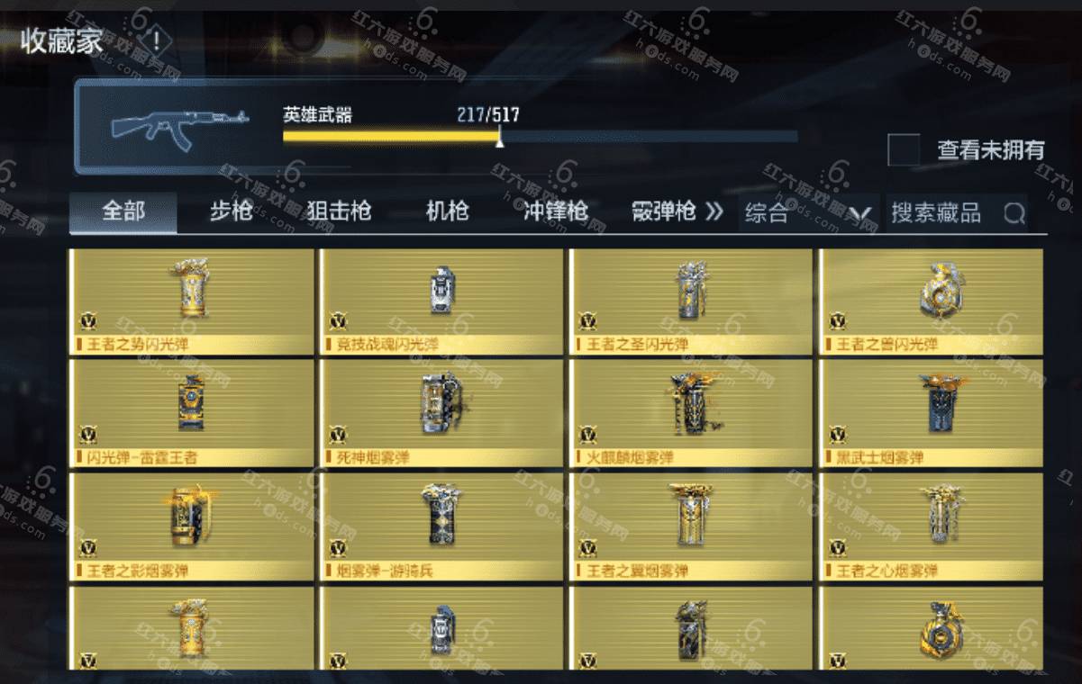Image resolution: width=1082 pixels, height=684 pixels.
Task: Enable the 查看未拥有 checkbox
Action: pyautogui.click(x=904, y=149)
